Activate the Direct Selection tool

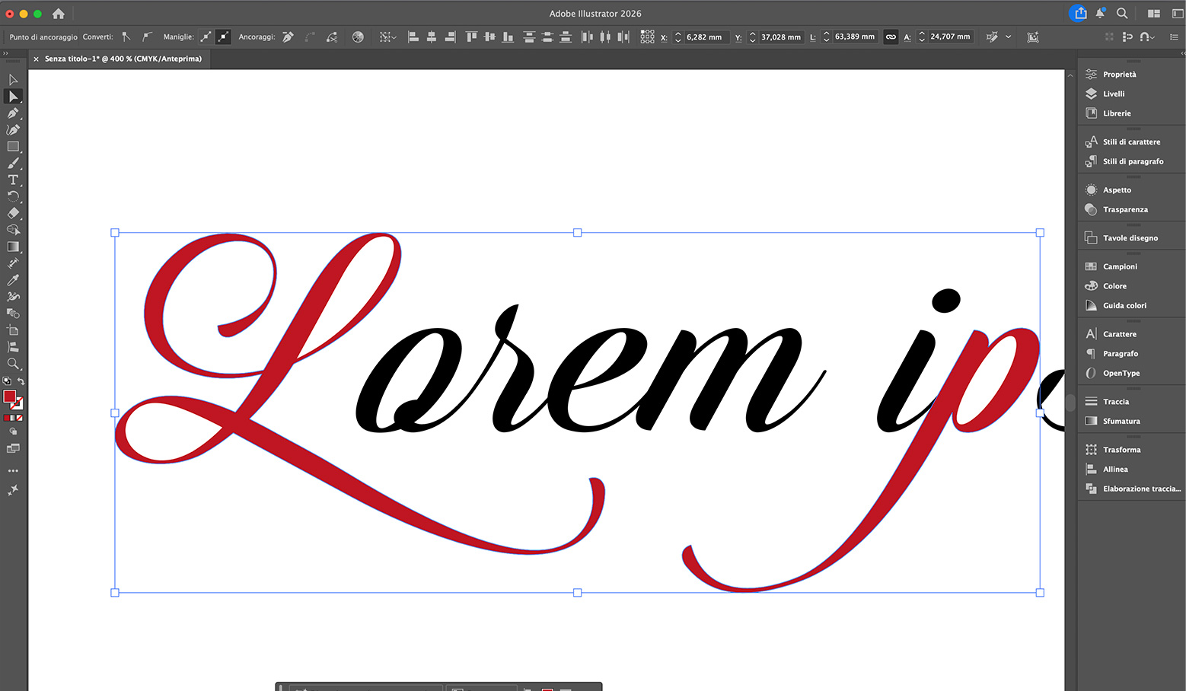(13, 96)
